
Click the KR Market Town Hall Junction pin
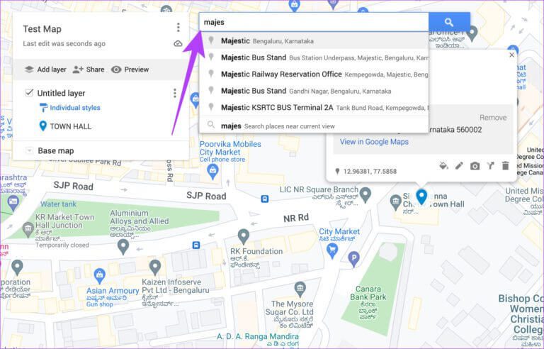(x=28, y=229)
